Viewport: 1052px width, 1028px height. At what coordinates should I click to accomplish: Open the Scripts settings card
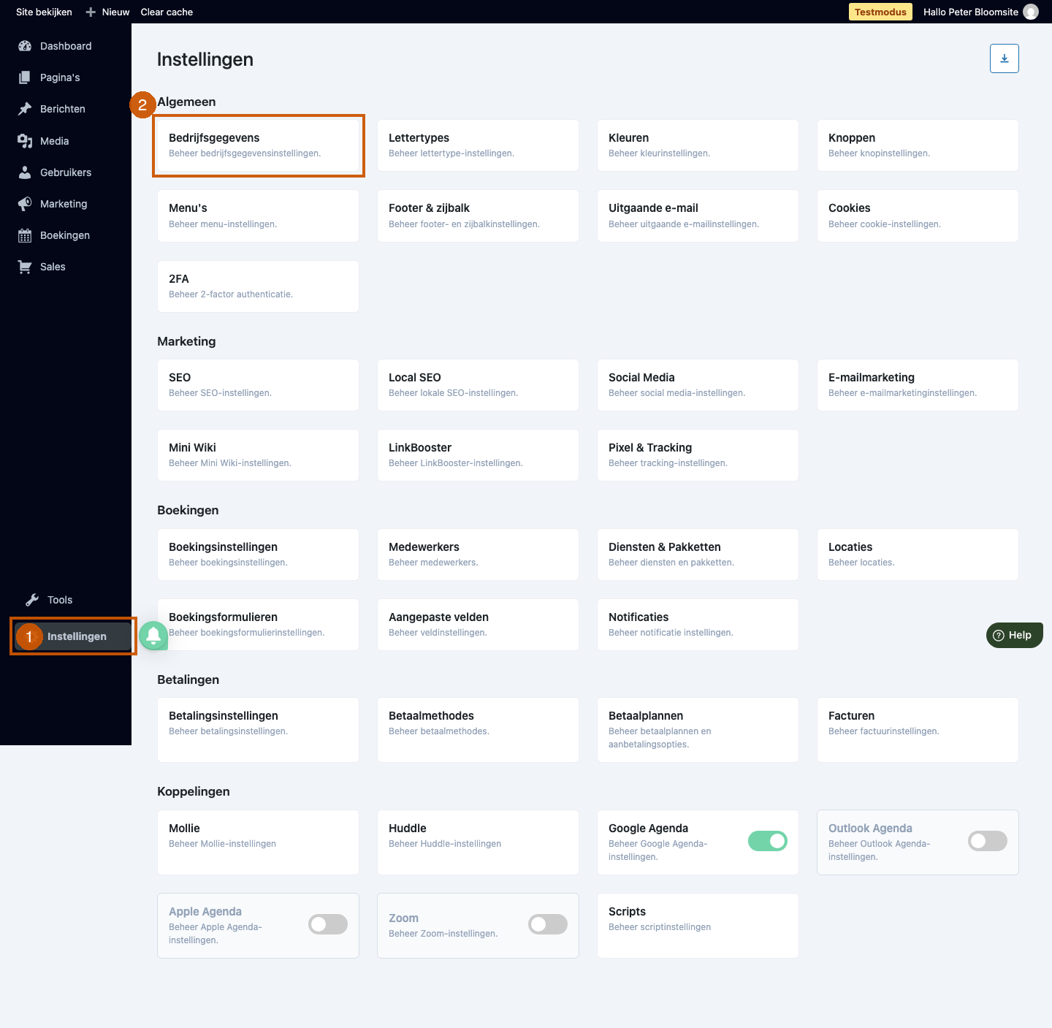tap(698, 926)
